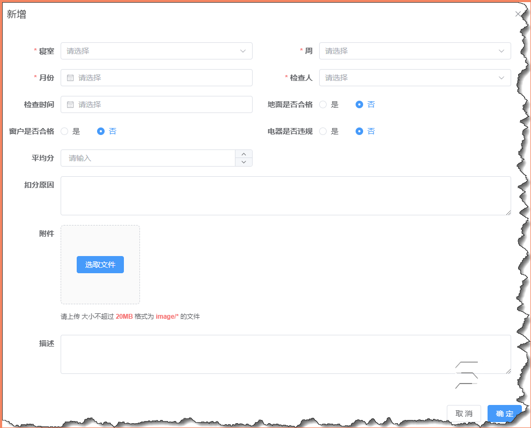Select 是 for 电器是否违规
The width and height of the screenshot is (531, 428).
323,131
